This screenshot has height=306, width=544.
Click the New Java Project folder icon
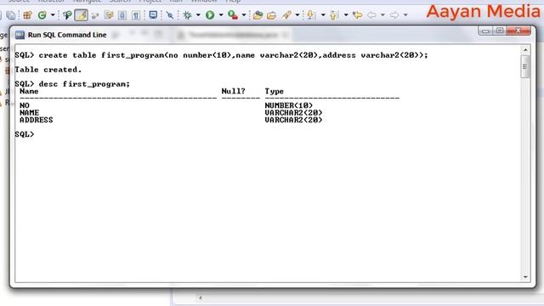(258, 15)
